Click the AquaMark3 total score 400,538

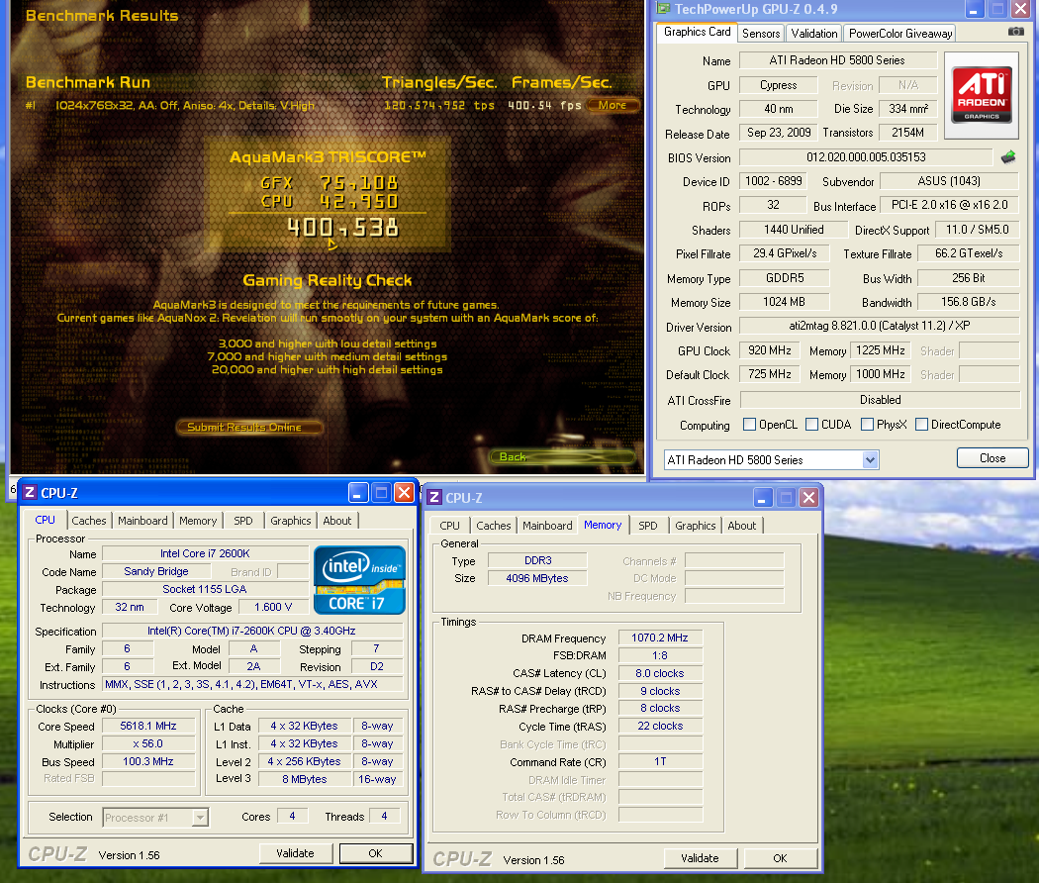(x=343, y=228)
